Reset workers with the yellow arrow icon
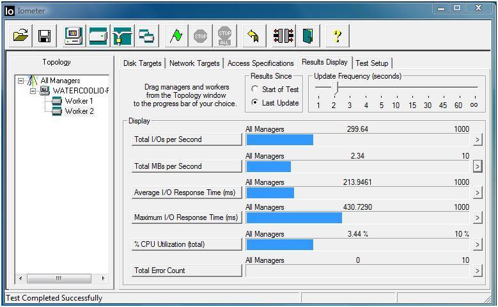 click(x=254, y=36)
